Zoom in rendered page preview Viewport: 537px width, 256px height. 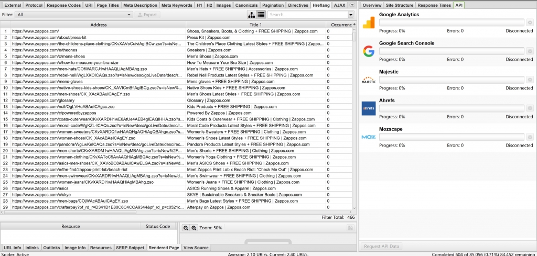tap(194, 228)
